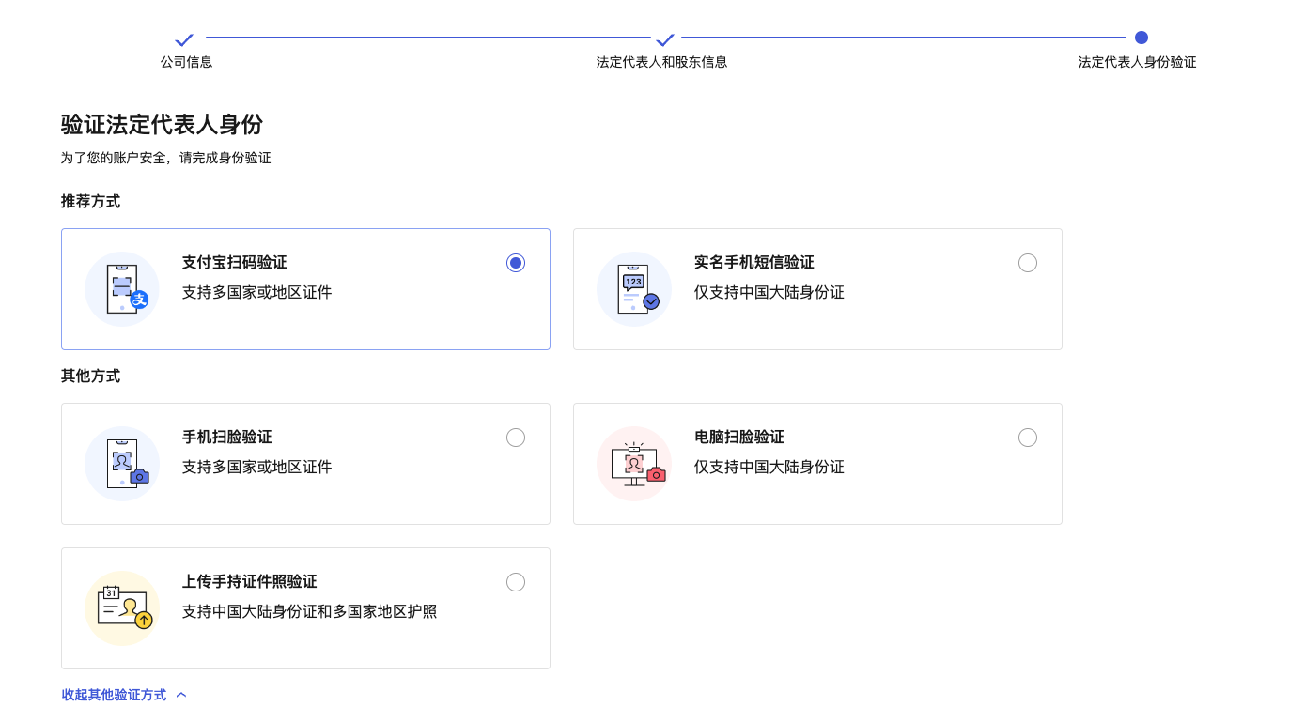Click the 法定代表人身份验证 step label

tap(1137, 62)
